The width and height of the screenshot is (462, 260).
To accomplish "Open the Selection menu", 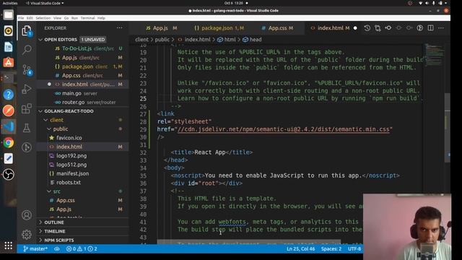I will [x=43, y=18].
